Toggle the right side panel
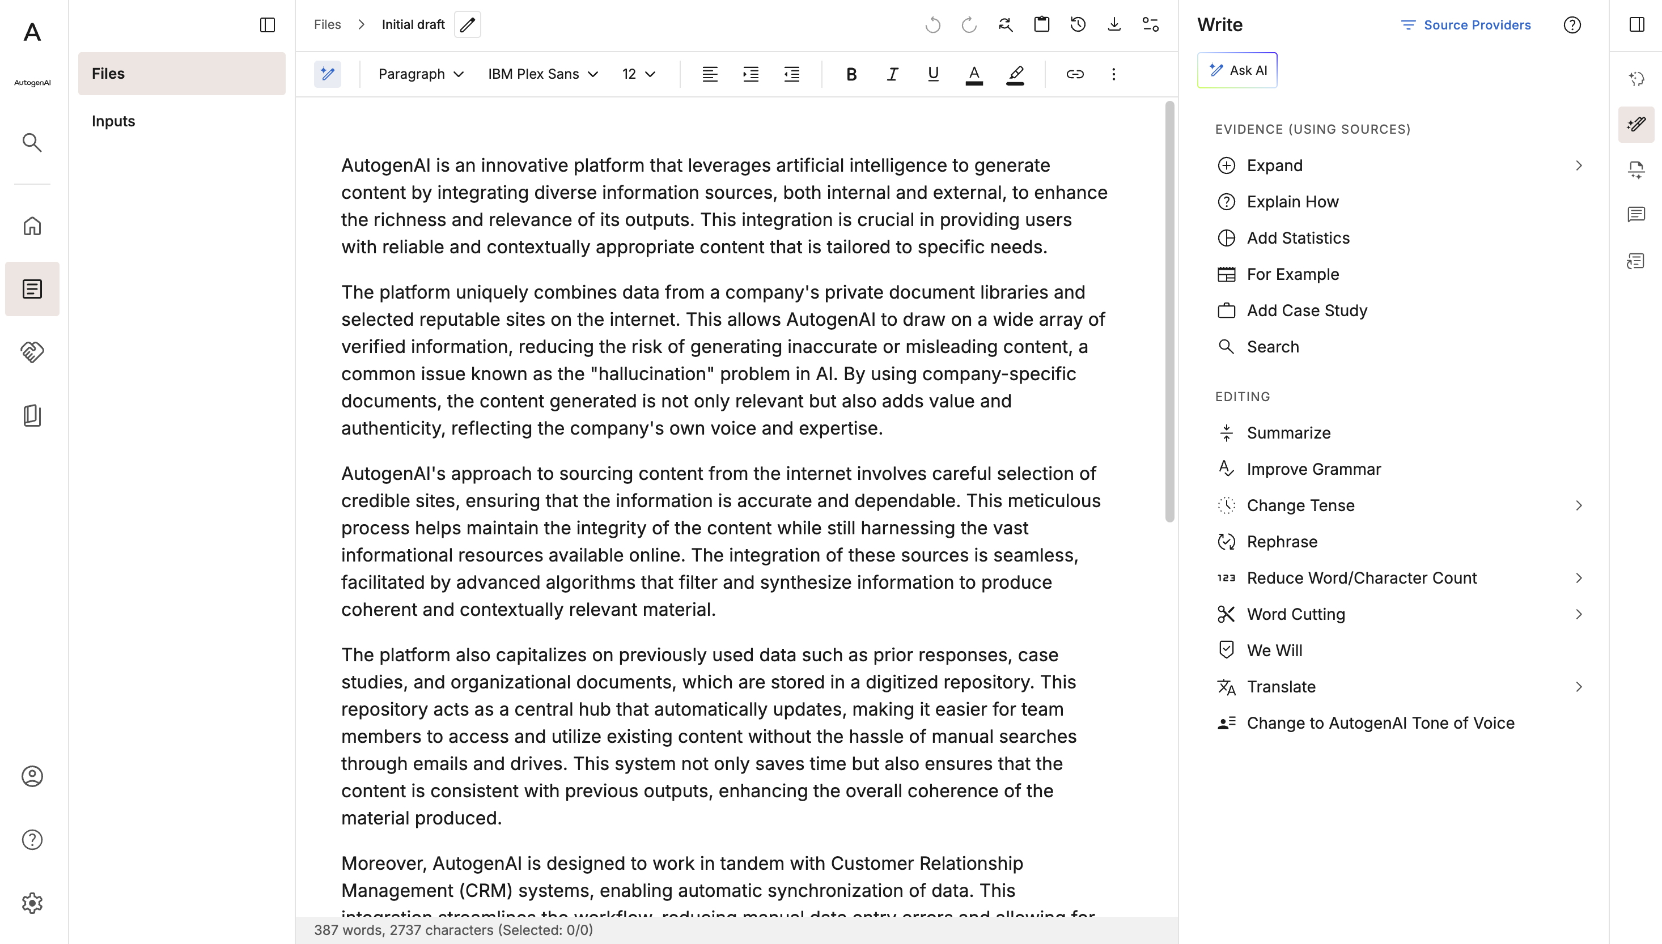 (1636, 24)
